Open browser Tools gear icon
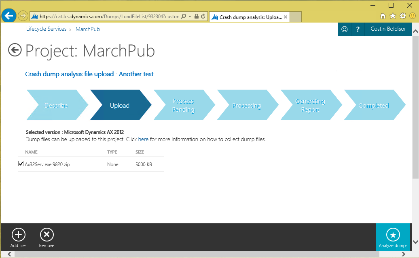Image resolution: width=419 pixels, height=258 pixels. (402, 16)
